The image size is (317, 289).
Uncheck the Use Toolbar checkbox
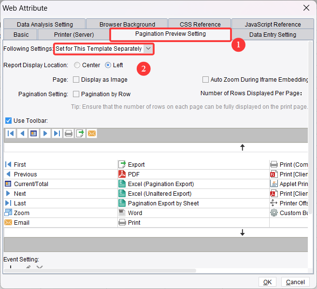(x=9, y=121)
